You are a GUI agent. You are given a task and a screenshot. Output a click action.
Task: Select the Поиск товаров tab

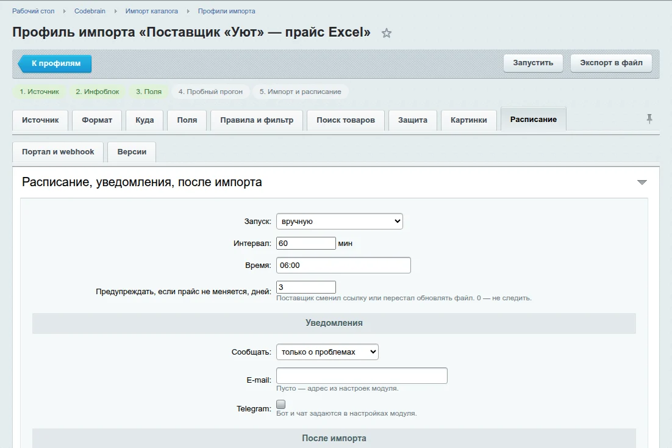(345, 120)
